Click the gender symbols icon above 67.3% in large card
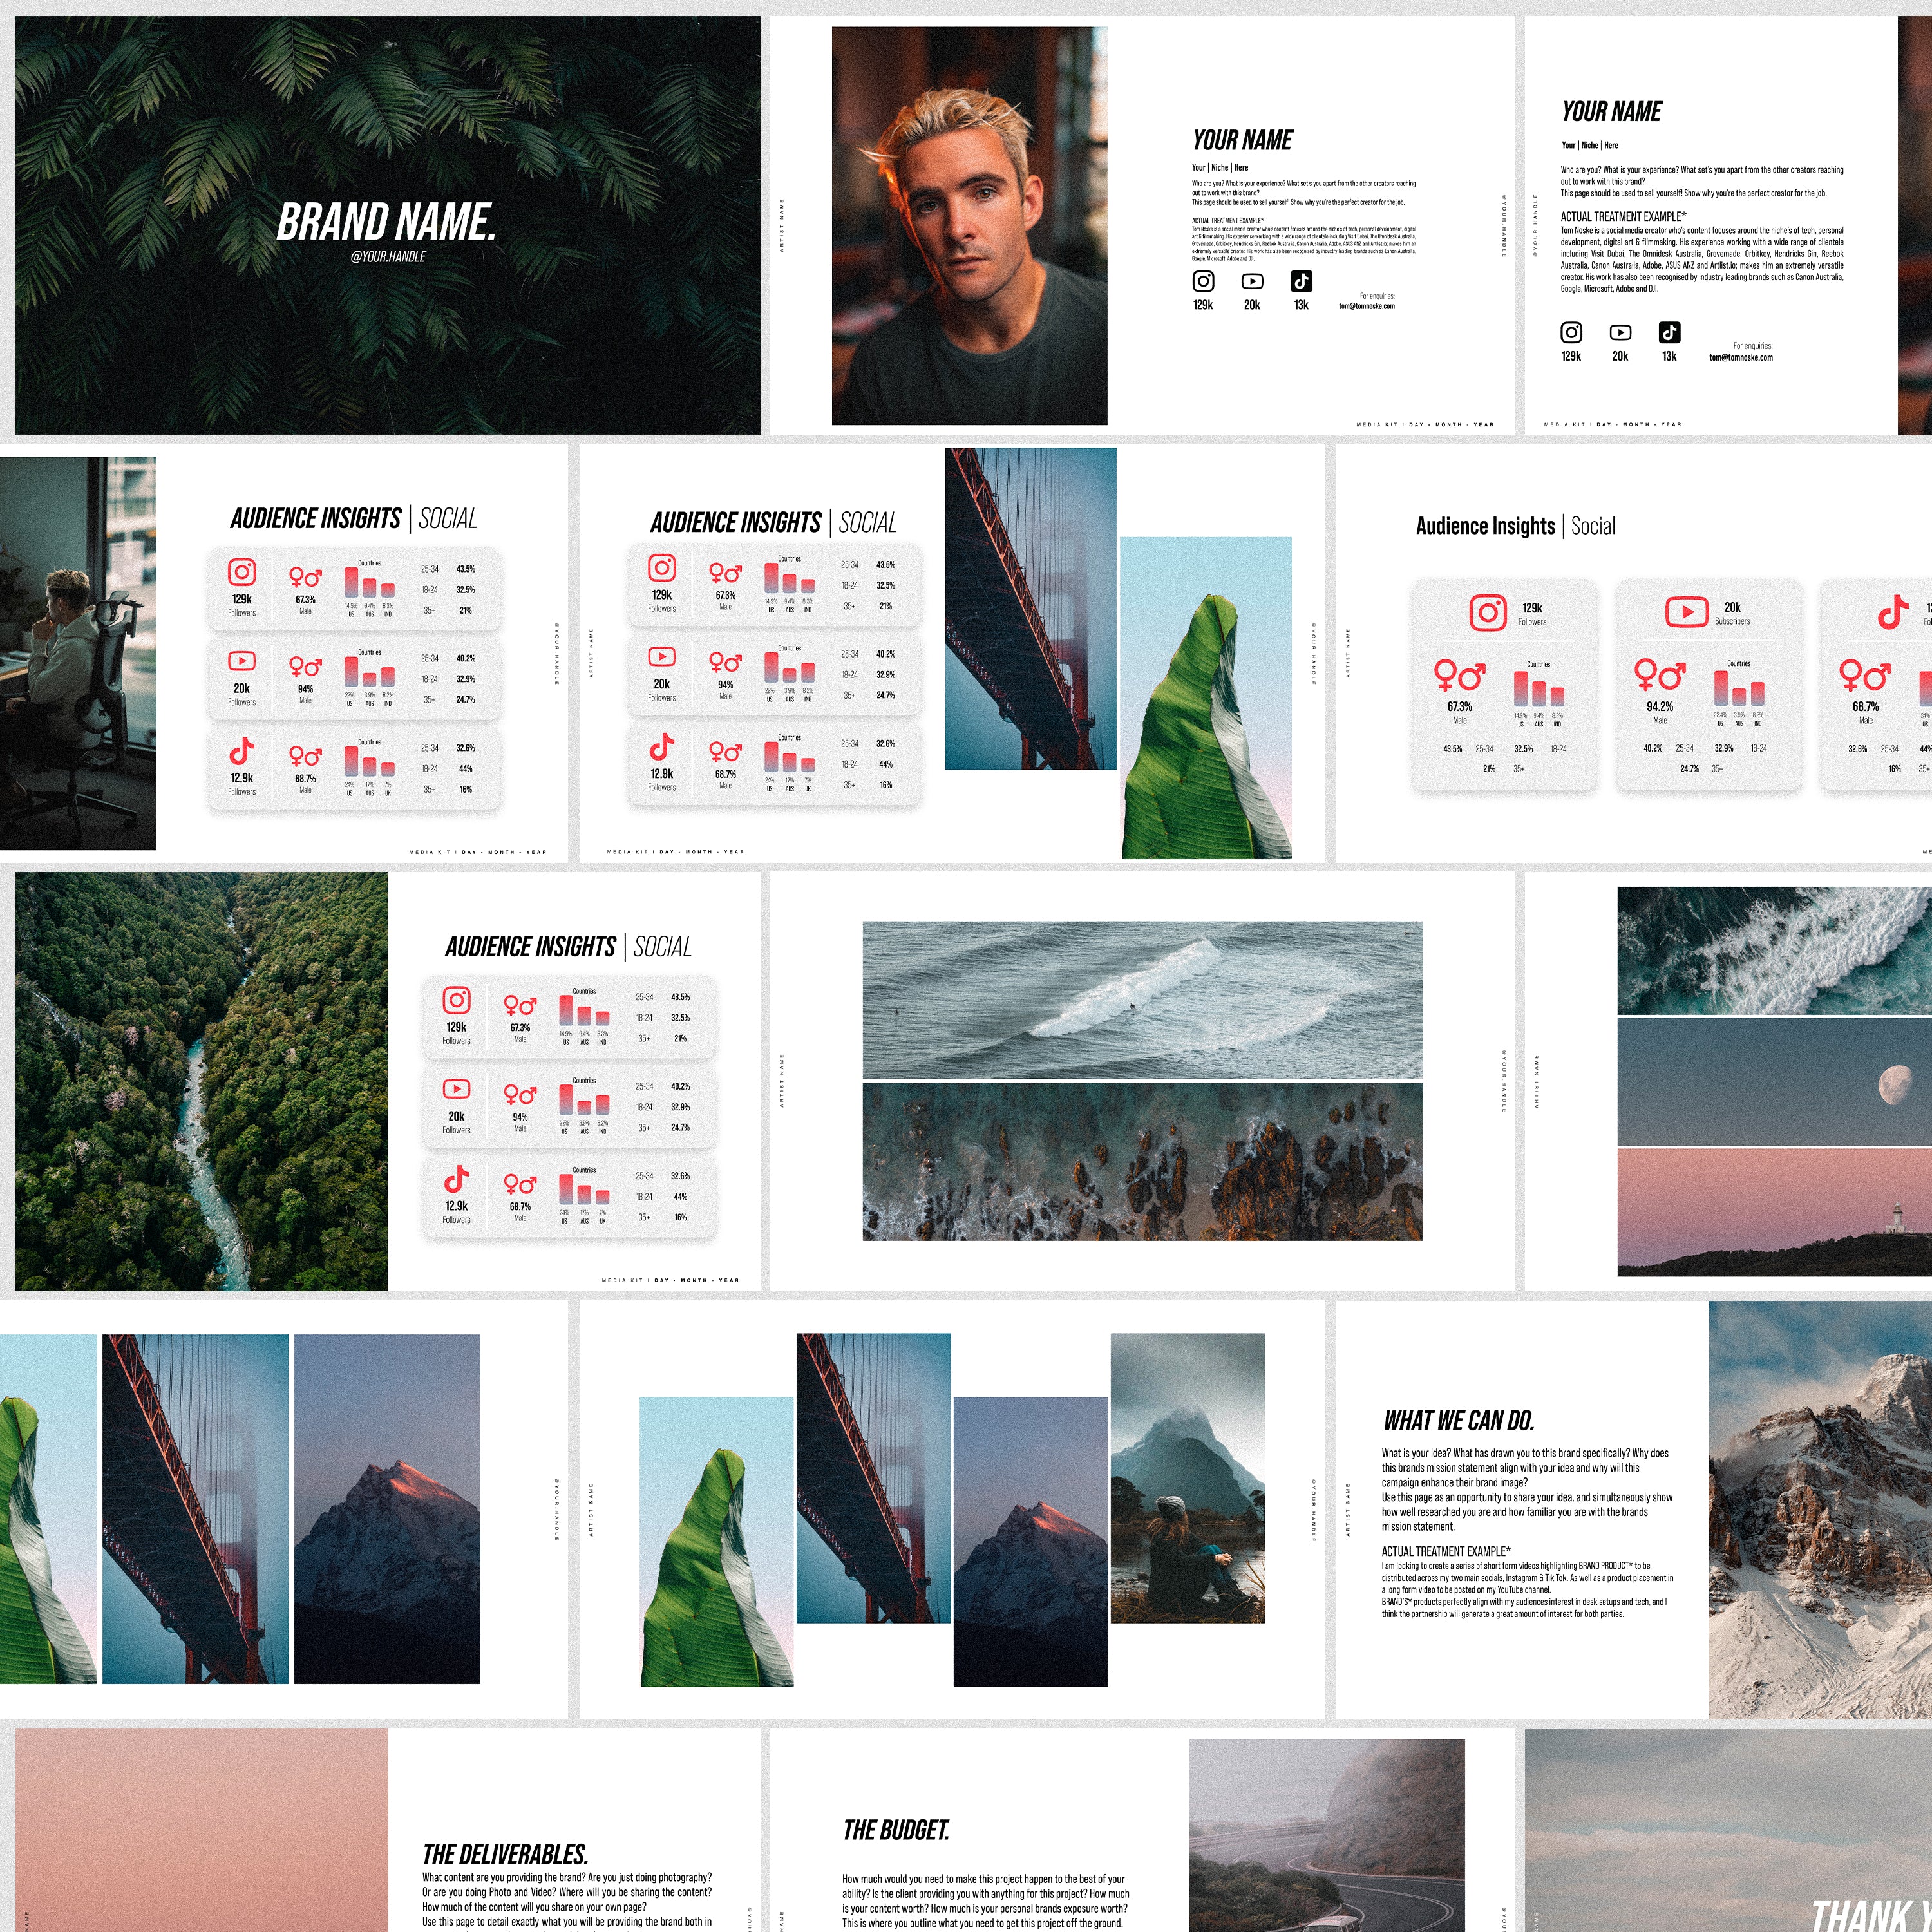This screenshot has height=1932, width=1932. tap(1460, 676)
